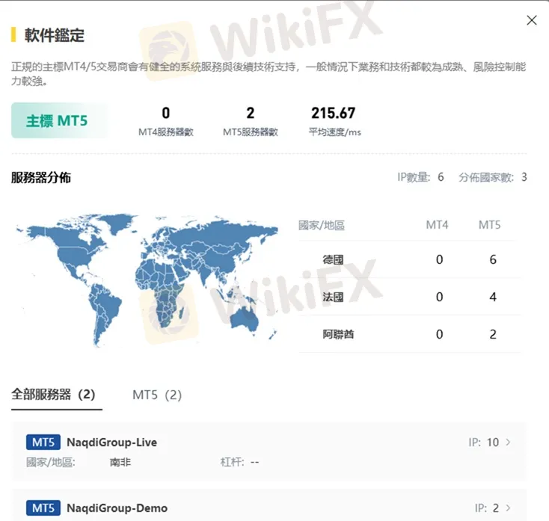This screenshot has height=521, width=549.
Task: Click the MT4 count 0 for 阿聯酋
Action: tap(439, 335)
